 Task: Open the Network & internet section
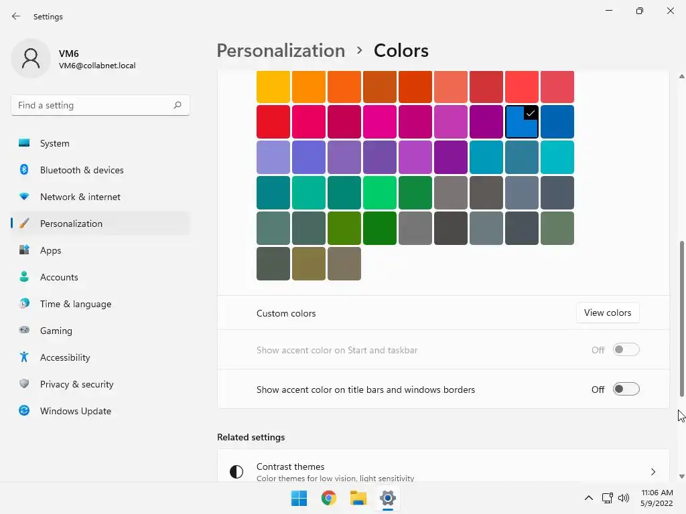click(x=80, y=197)
